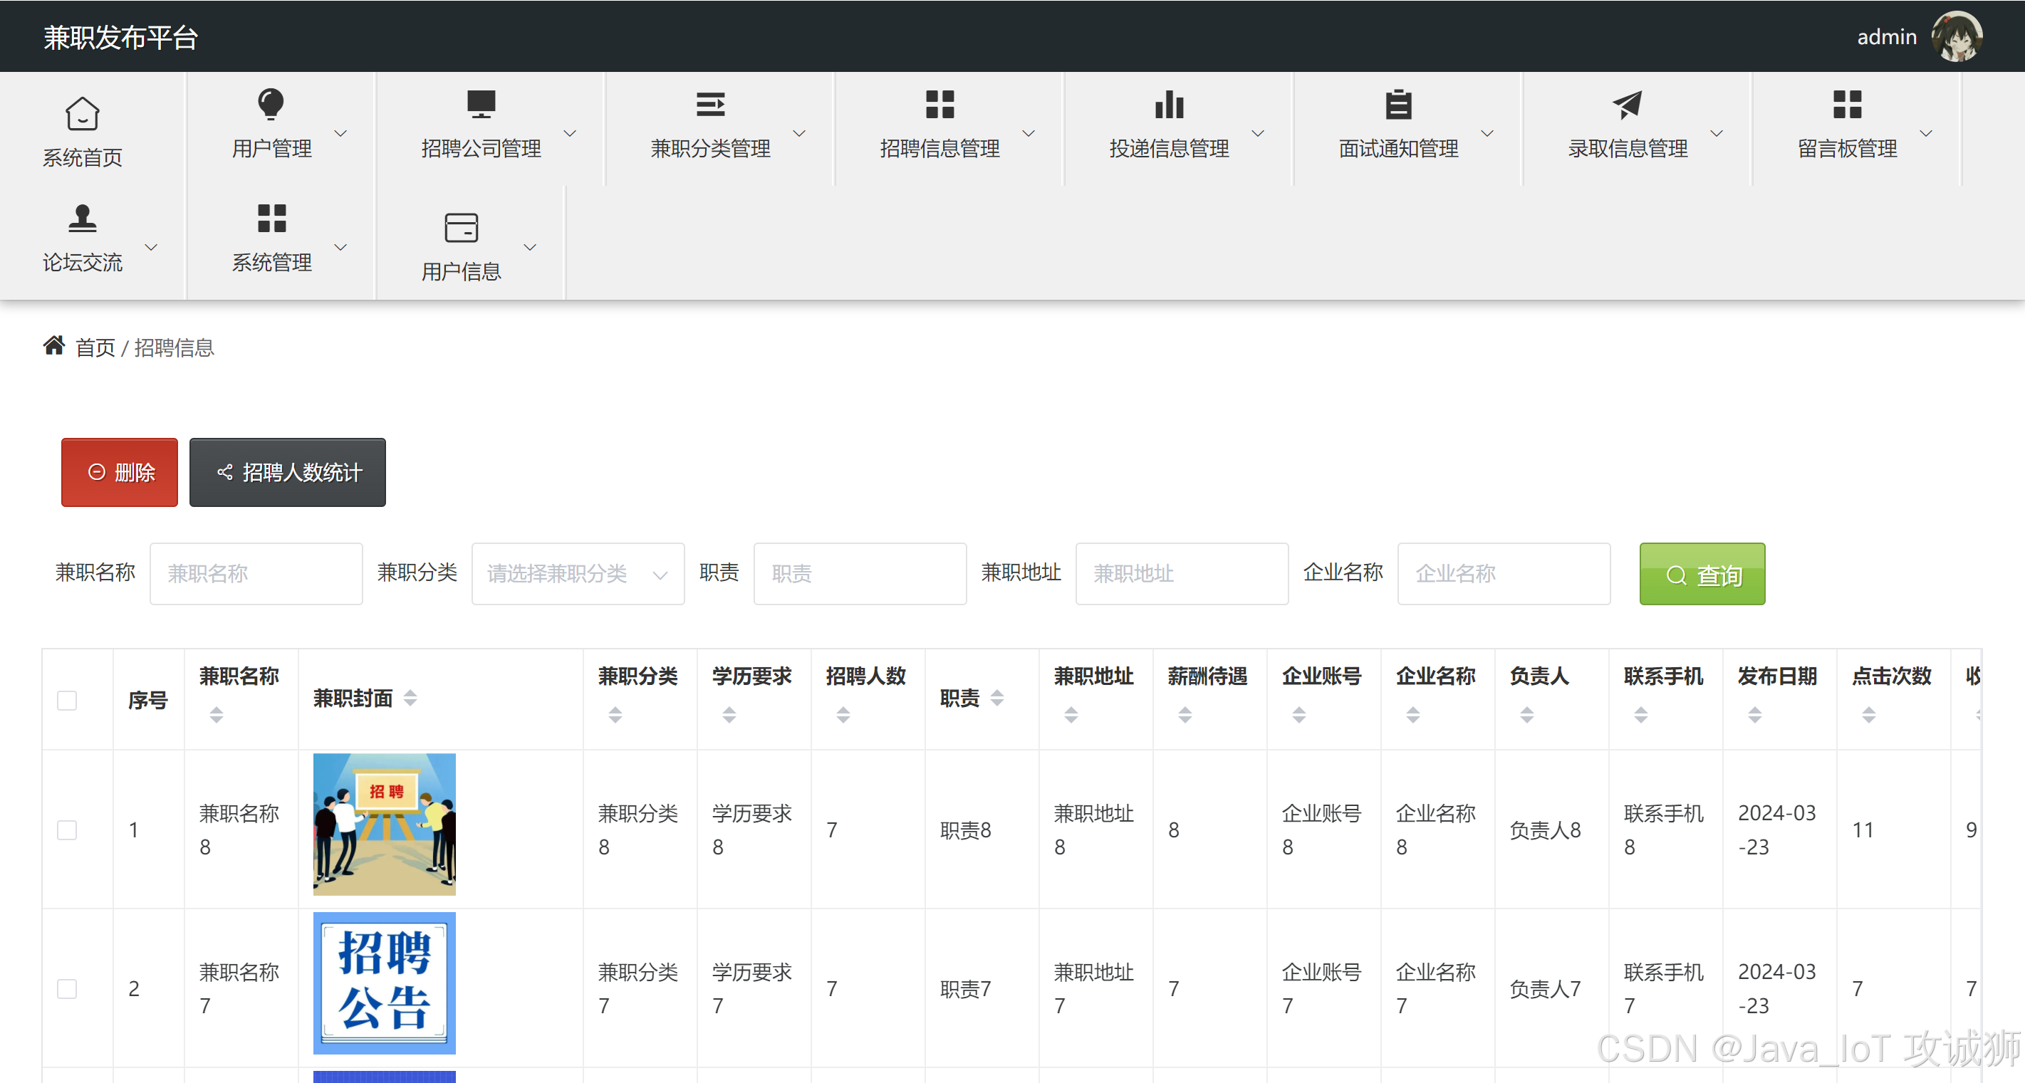Sort by the 点击次数 column arrows
This screenshot has width=2025, height=1083.
[x=1869, y=714]
